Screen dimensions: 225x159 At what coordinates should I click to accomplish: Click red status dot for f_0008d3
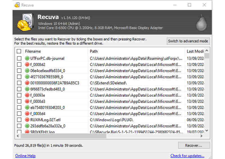click(x=27, y=101)
